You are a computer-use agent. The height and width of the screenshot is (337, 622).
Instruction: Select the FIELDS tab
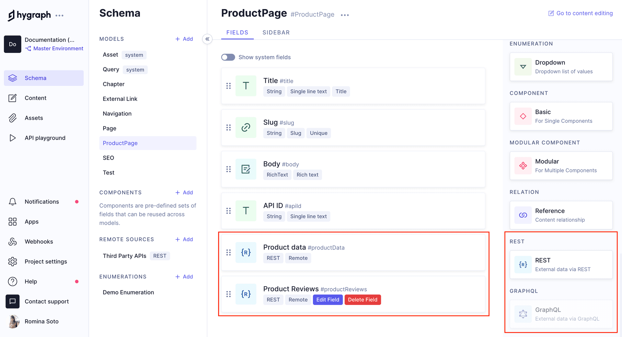click(x=237, y=32)
